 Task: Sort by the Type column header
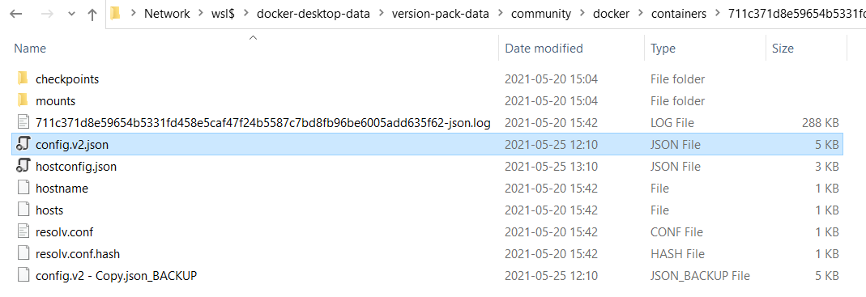pos(663,49)
